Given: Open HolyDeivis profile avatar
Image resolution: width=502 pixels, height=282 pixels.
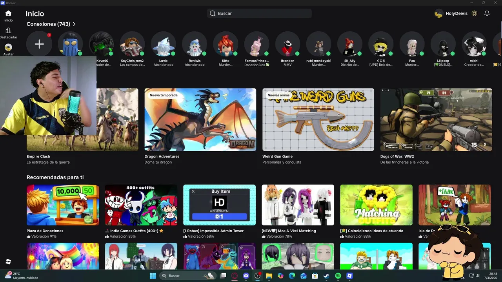Looking at the screenshot, I should pos(439,13).
